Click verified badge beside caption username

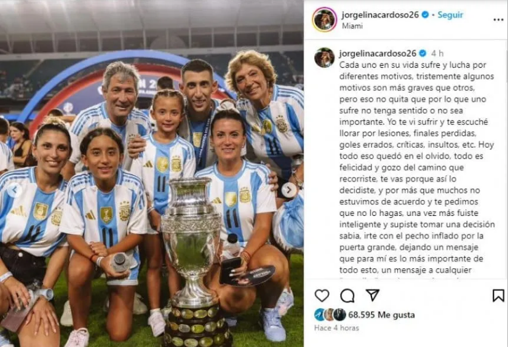pos(423,53)
